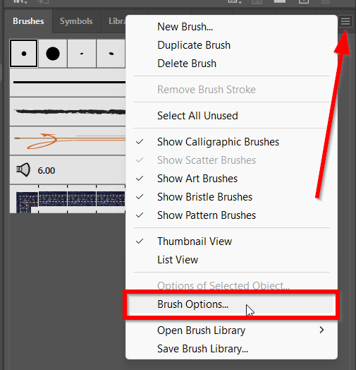Expand the Open Brush Library submenu
356x370 pixels.
[x=231, y=330]
